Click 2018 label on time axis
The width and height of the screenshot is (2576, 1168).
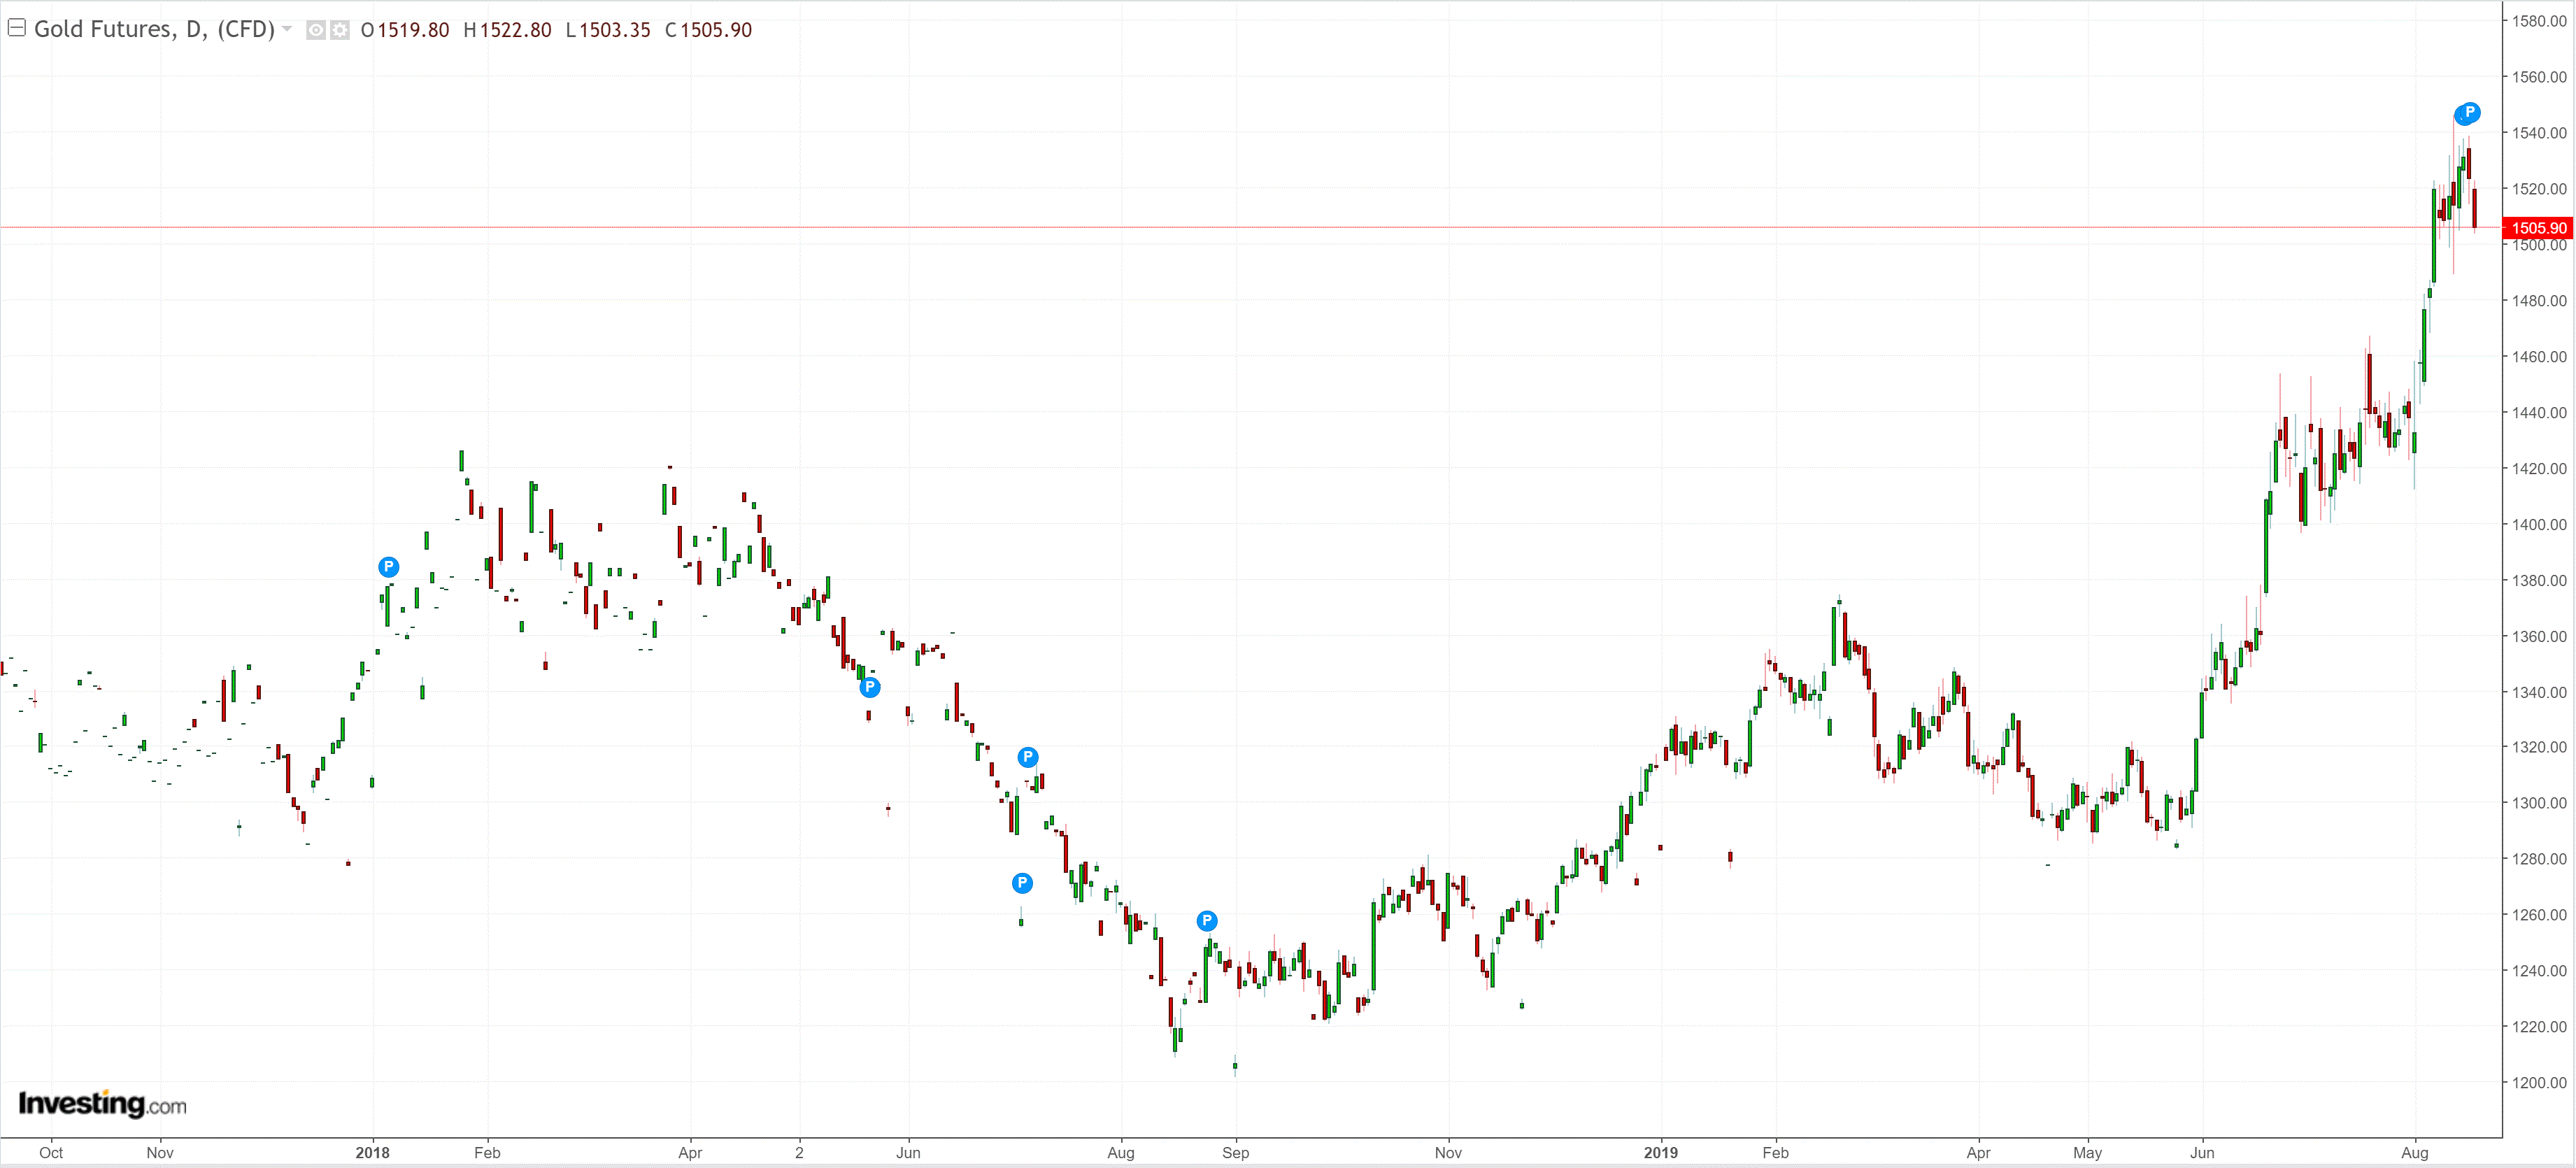(372, 1152)
